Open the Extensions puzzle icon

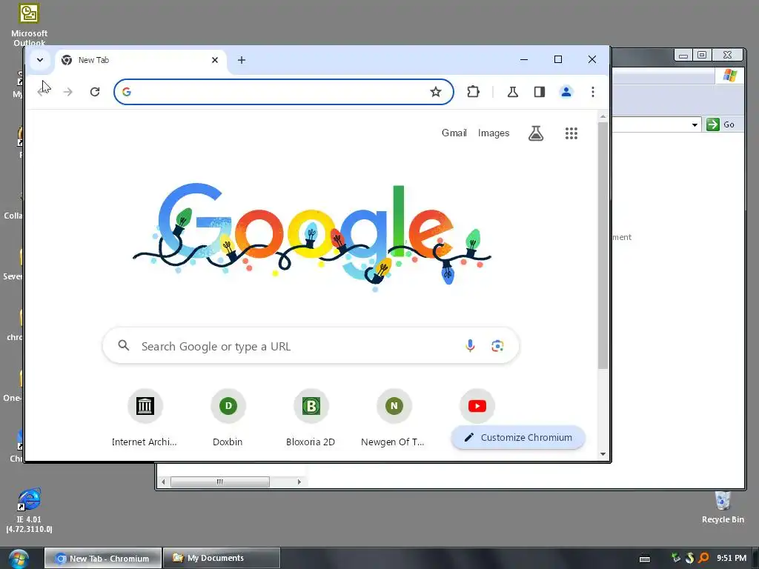tap(473, 92)
